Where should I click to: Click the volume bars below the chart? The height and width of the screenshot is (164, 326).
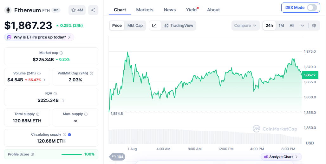[205, 137]
